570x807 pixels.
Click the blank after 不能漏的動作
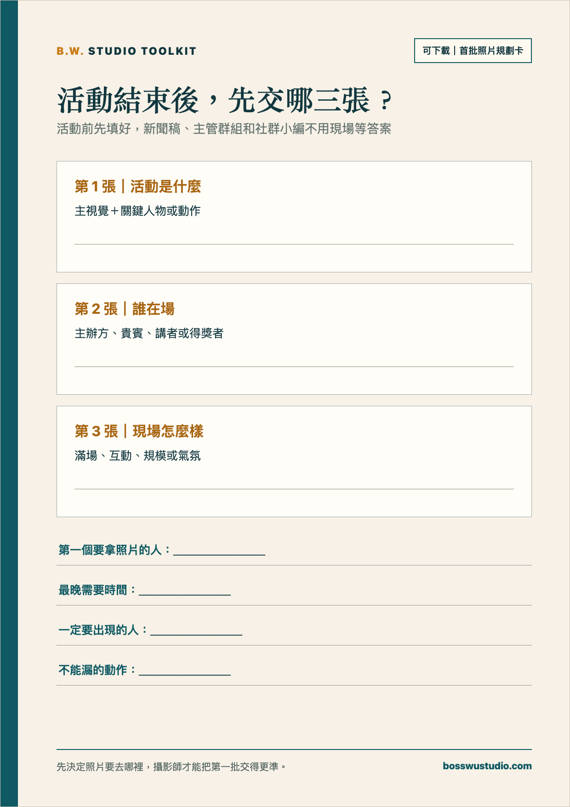tap(185, 671)
